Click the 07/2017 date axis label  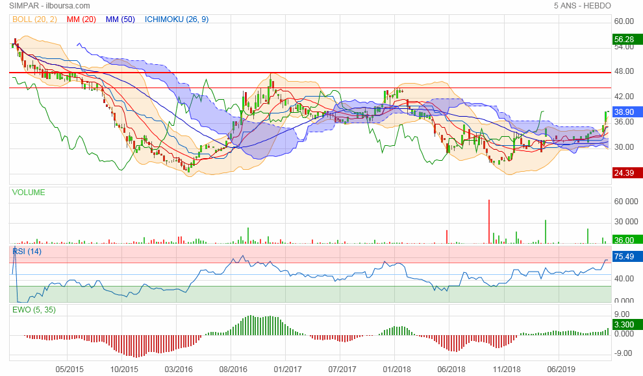[342, 370]
